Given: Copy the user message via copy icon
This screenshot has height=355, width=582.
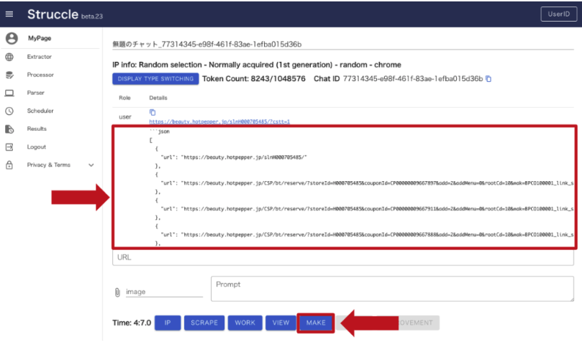Looking at the screenshot, I should pyautogui.click(x=153, y=112).
